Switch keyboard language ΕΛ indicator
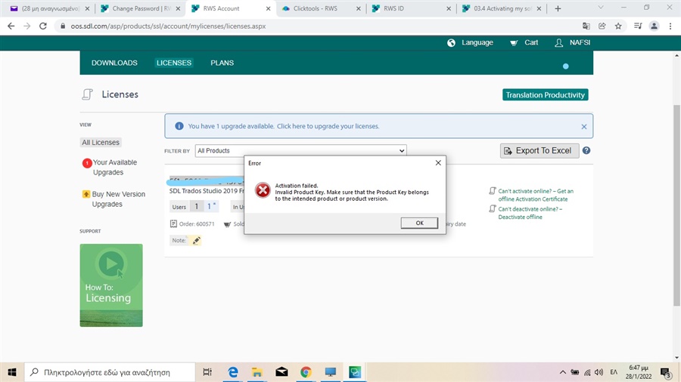 pos(614,372)
